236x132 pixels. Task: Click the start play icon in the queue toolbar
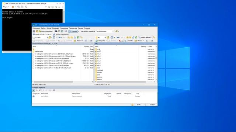(x=37, y=91)
